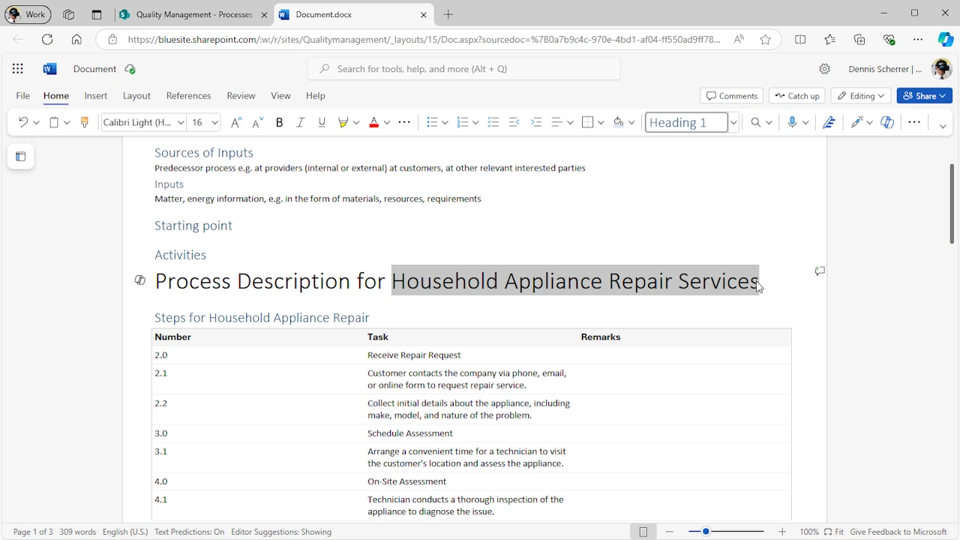Open the Dennis Scherrer account picture
This screenshot has height=540, width=960.
pos(941,69)
